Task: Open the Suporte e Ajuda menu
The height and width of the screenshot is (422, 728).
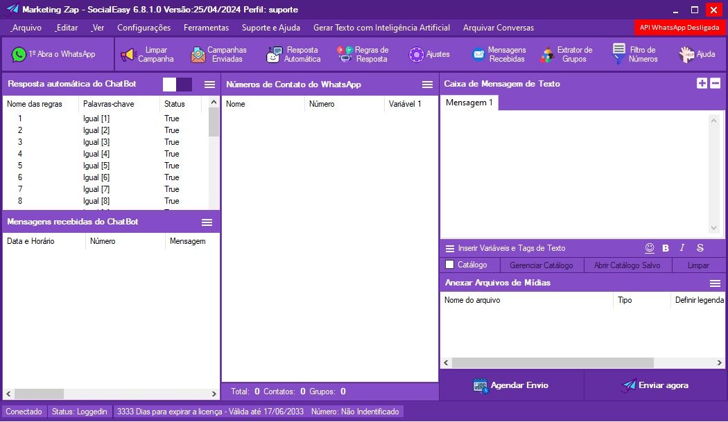Action: point(270,28)
